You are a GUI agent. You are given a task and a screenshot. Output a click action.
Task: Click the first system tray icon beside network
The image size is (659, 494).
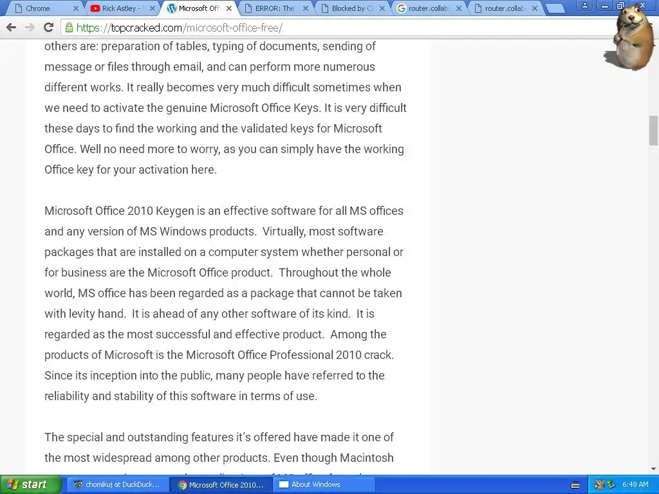coord(599,485)
